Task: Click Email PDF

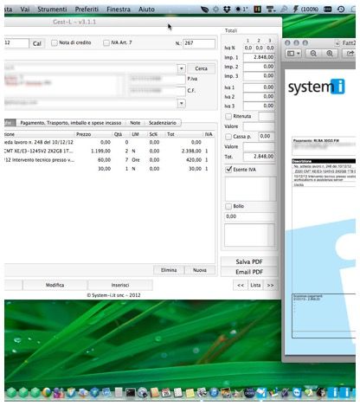Action: pyautogui.click(x=249, y=272)
